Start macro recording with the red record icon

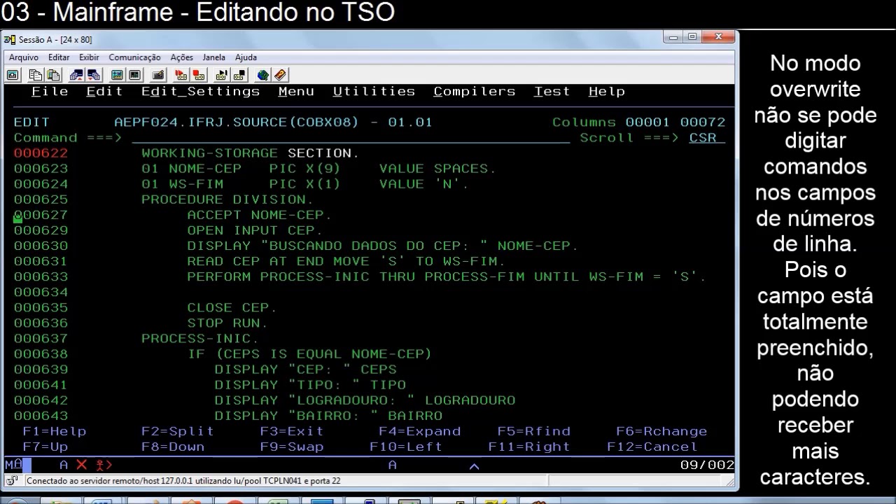(181, 75)
